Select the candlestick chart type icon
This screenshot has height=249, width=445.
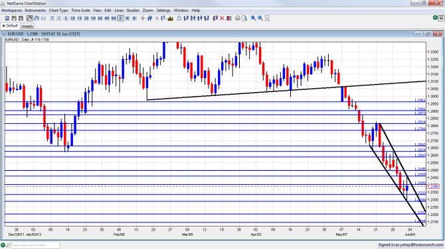coord(30,18)
